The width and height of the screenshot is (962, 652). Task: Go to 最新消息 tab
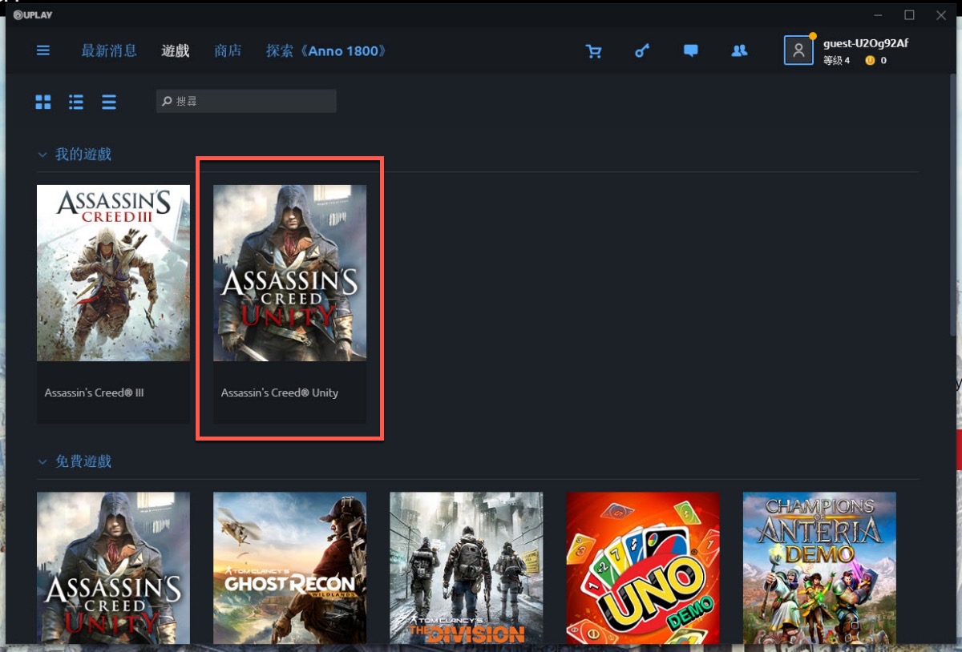tap(109, 50)
